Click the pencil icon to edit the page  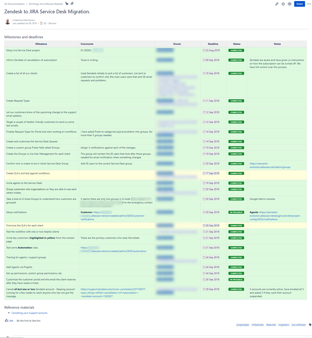[277, 4]
